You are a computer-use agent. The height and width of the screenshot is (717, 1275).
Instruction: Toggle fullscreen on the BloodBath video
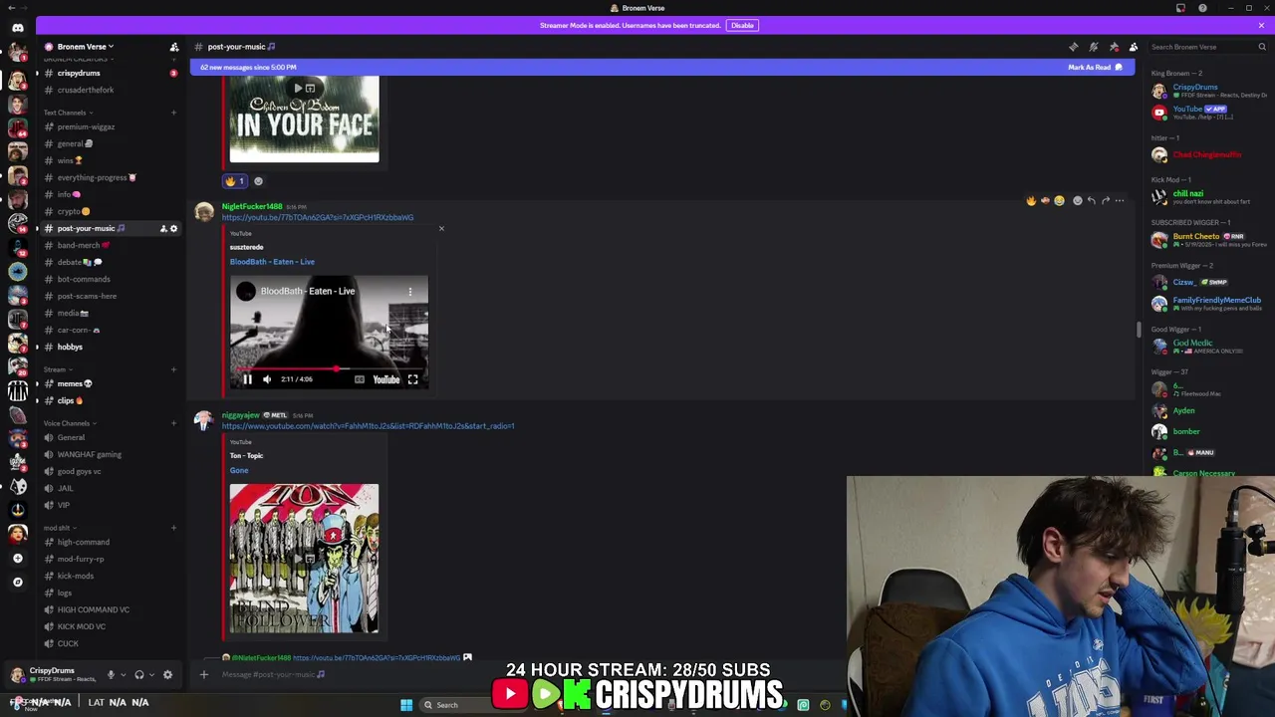(x=412, y=379)
